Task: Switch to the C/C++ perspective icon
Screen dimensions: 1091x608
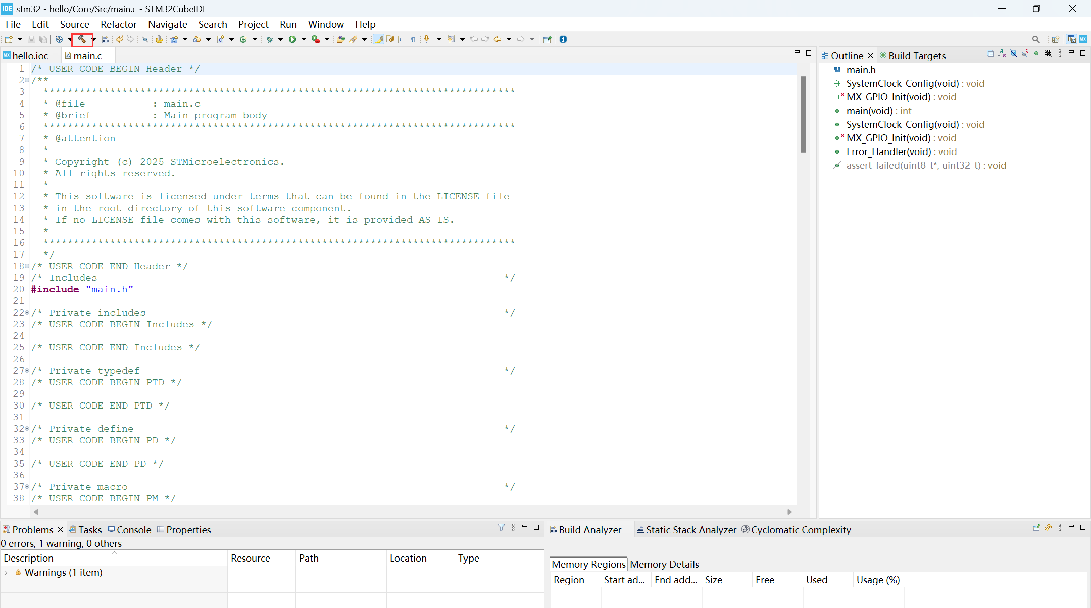Action: tap(1072, 39)
